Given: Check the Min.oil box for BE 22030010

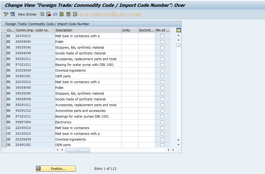Looking at the screenshot, I should [x=162, y=36].
